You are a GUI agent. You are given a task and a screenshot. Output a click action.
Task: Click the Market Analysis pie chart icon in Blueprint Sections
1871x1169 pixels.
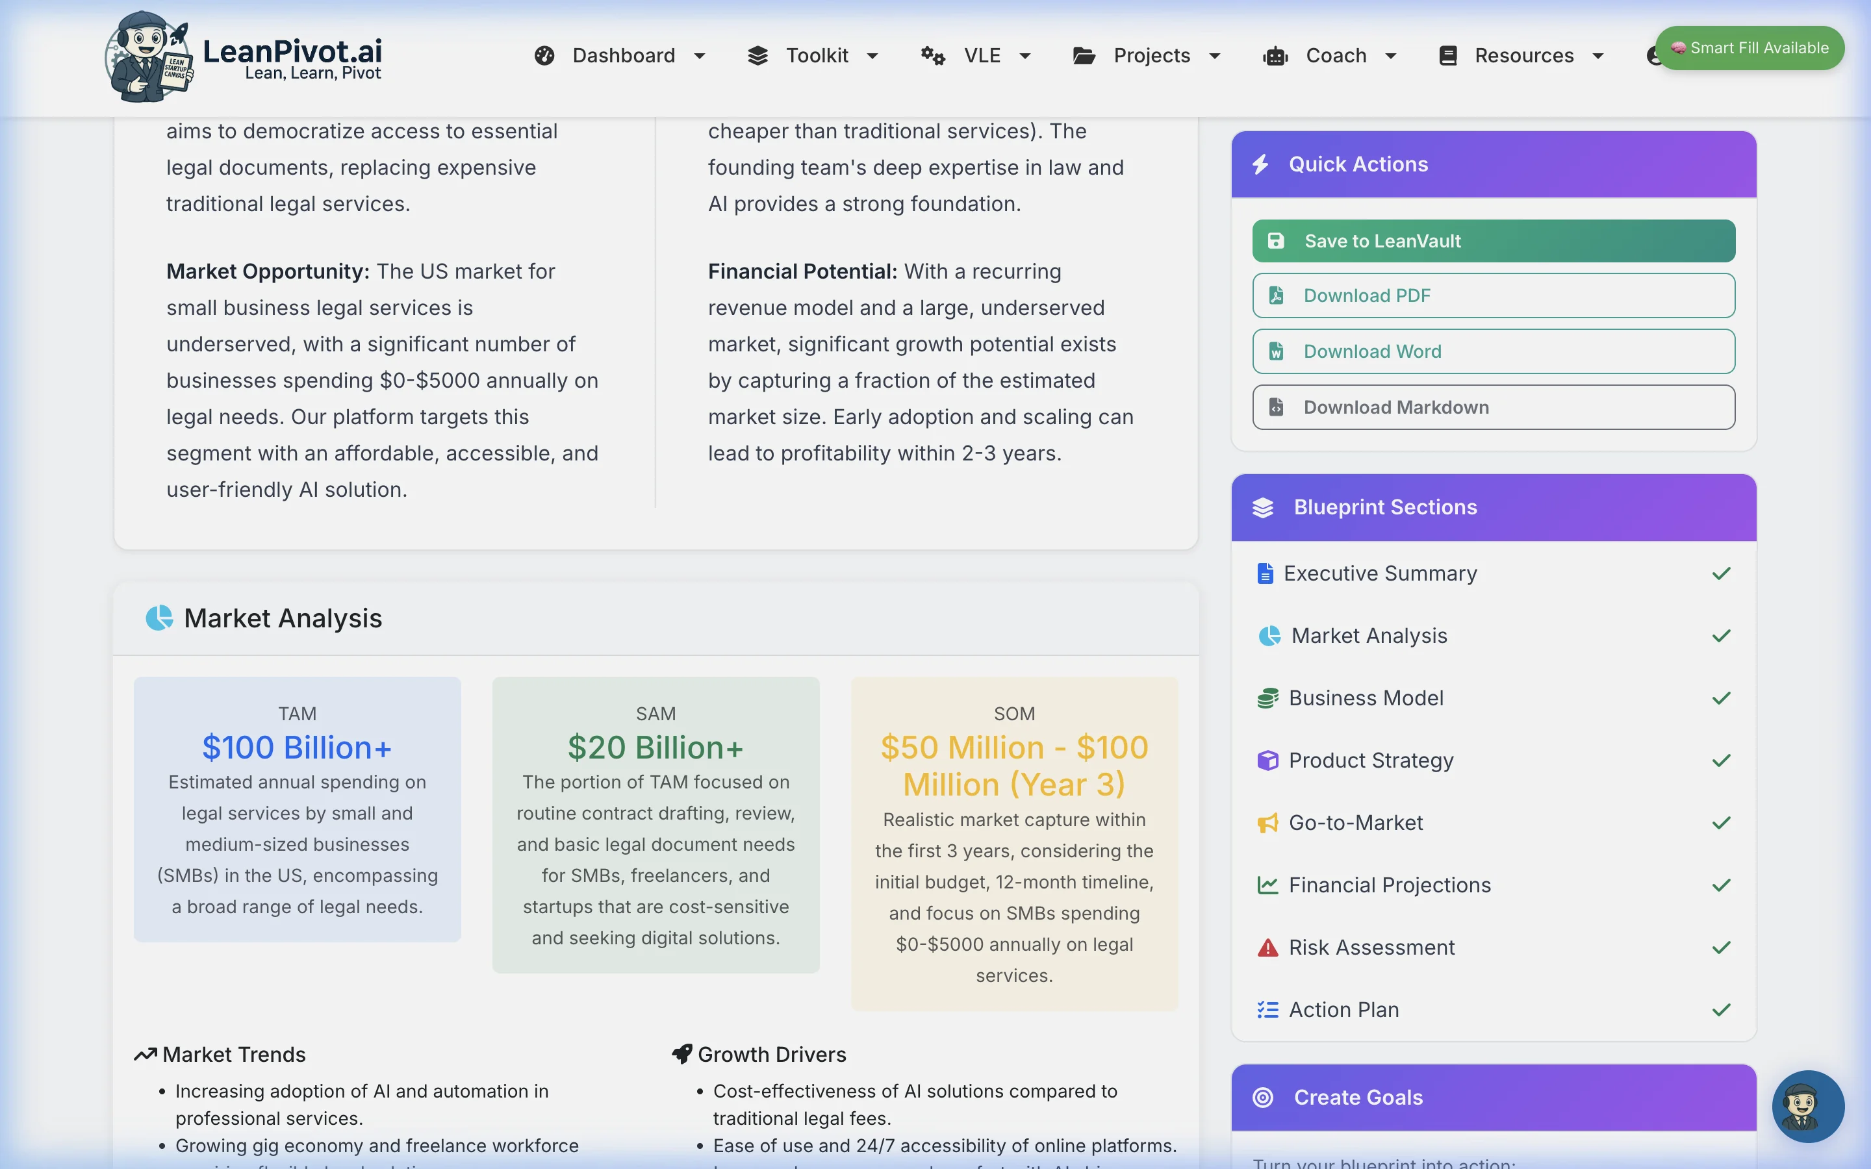[x=1269, y=636]
